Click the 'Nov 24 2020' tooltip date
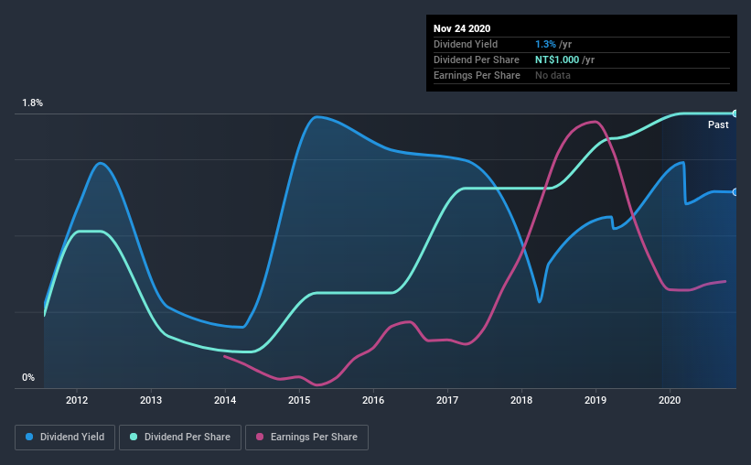 click(x=462, y=28)
